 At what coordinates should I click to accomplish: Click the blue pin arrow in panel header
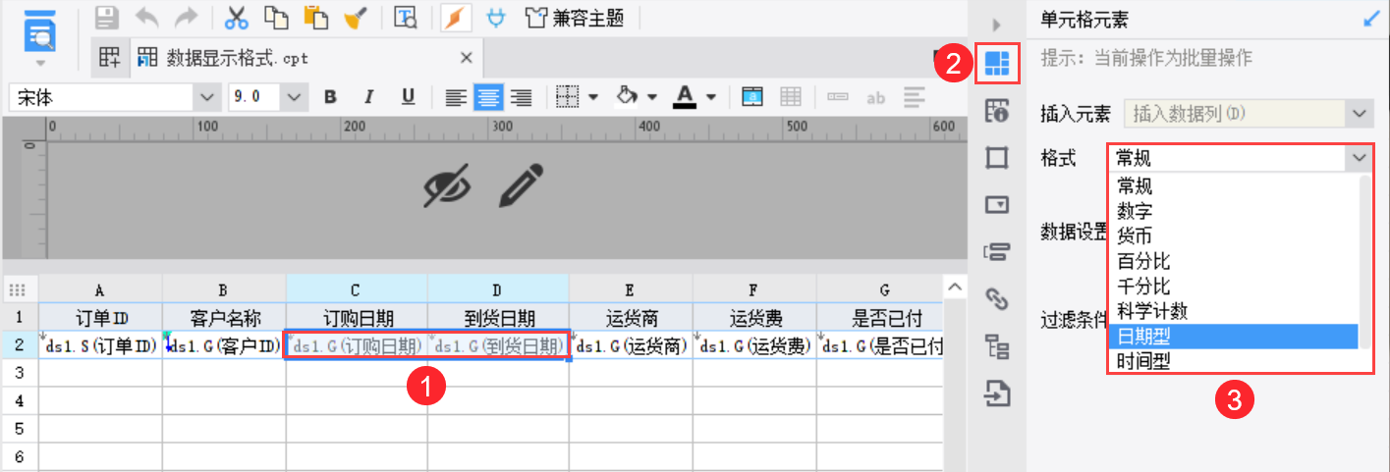coord(1371,17)
